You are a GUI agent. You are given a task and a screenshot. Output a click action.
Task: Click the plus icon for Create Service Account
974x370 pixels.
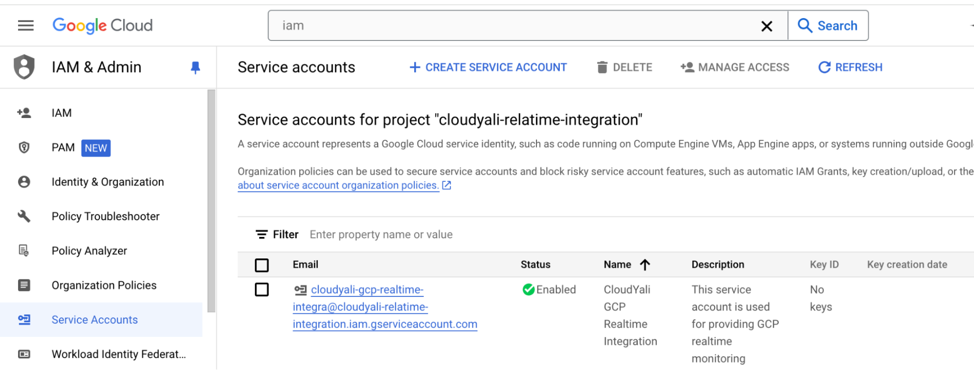click(415, 67)
